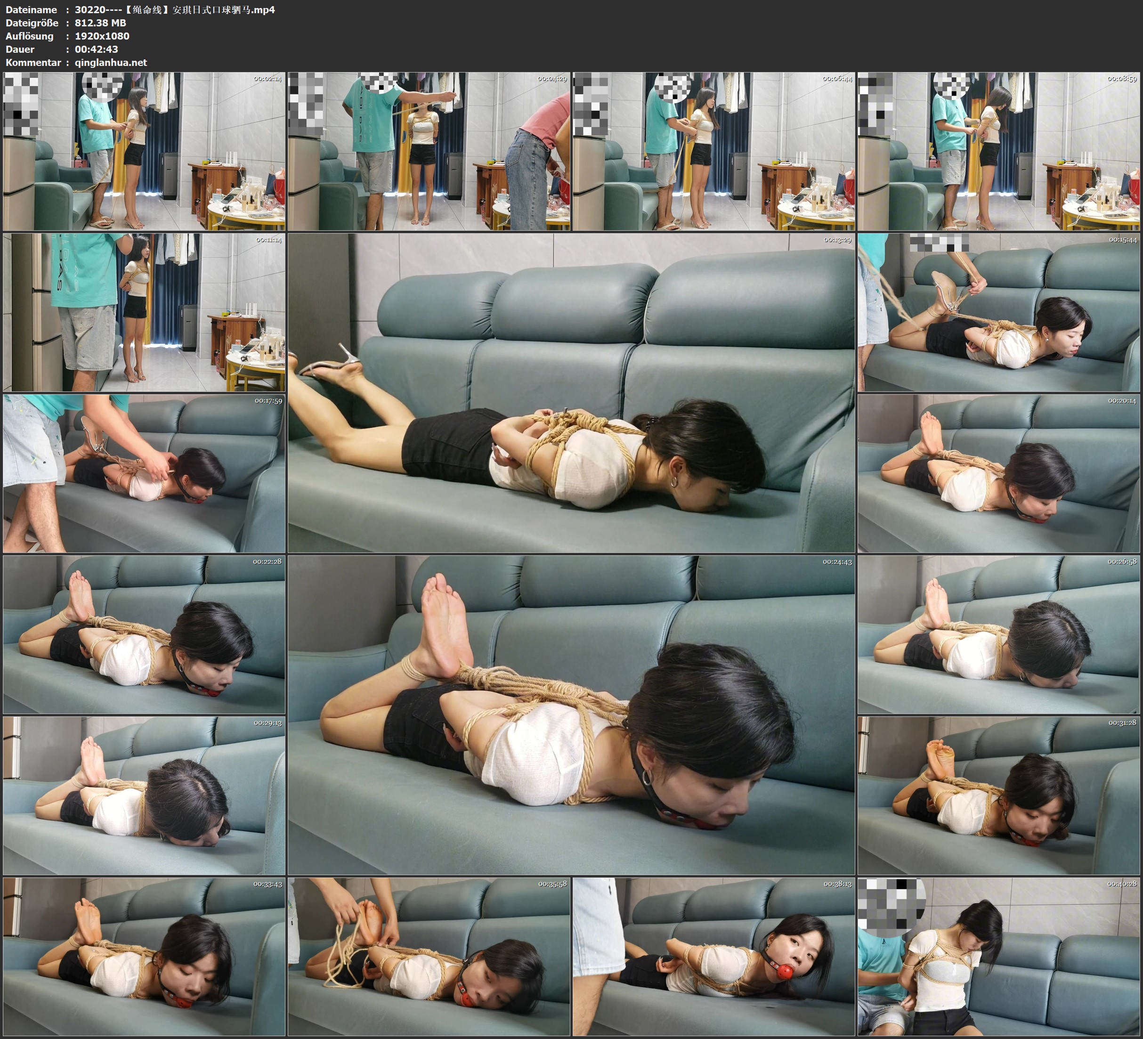Open the frame timestamped 00:22:28
The width and height of the screenshot is (1143, 1039).
point(144,634)
